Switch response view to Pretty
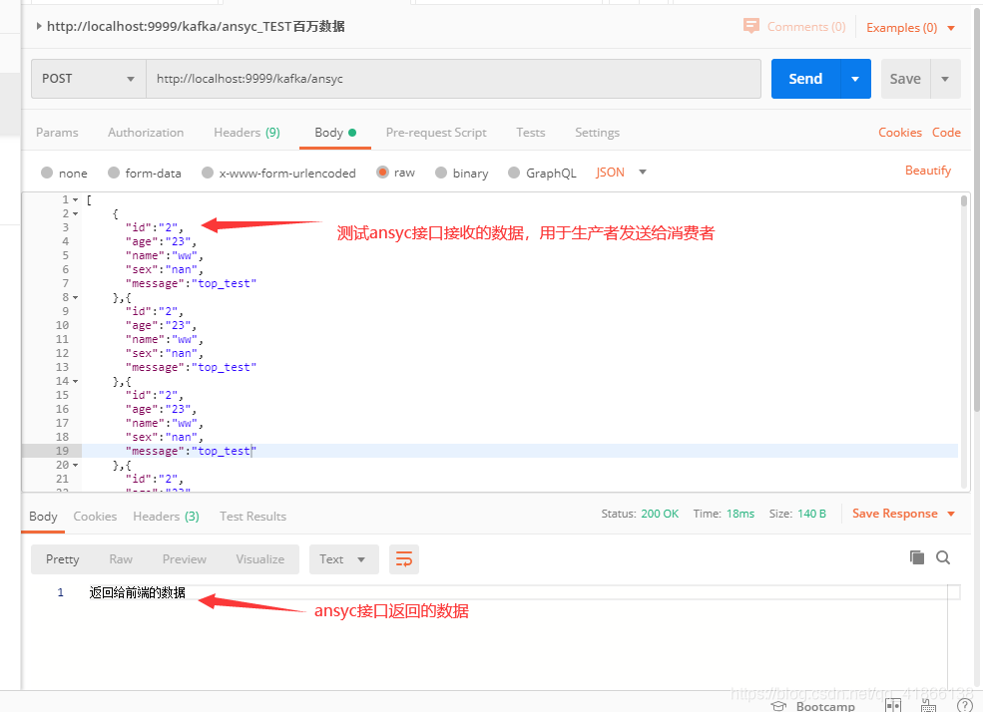Image resolution: width=983 pixels, height=712 pixels. pos(63,559)
